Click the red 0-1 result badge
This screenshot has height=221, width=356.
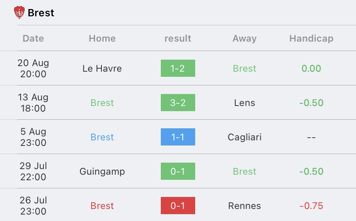(178, 206)
